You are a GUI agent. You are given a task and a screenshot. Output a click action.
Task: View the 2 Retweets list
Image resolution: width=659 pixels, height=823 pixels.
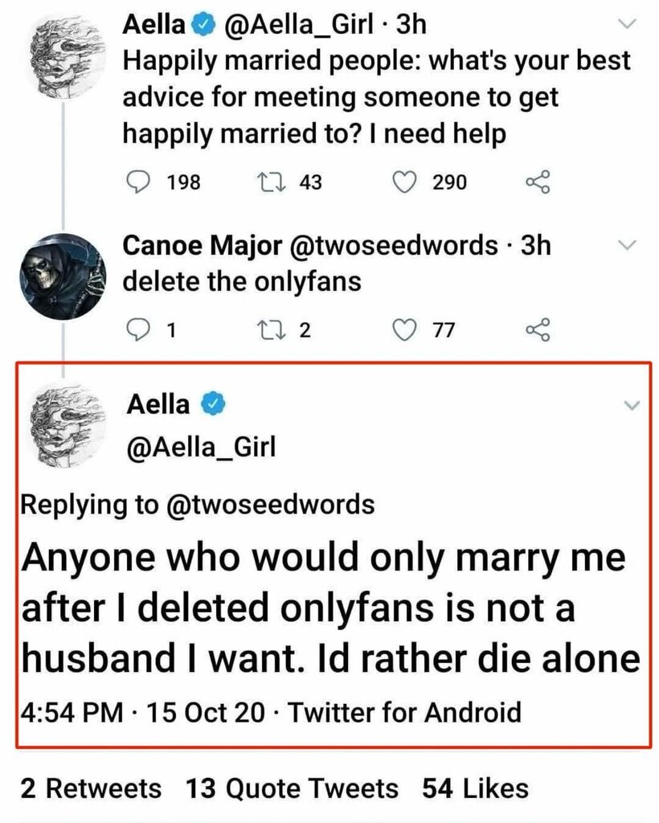(90, 788)
